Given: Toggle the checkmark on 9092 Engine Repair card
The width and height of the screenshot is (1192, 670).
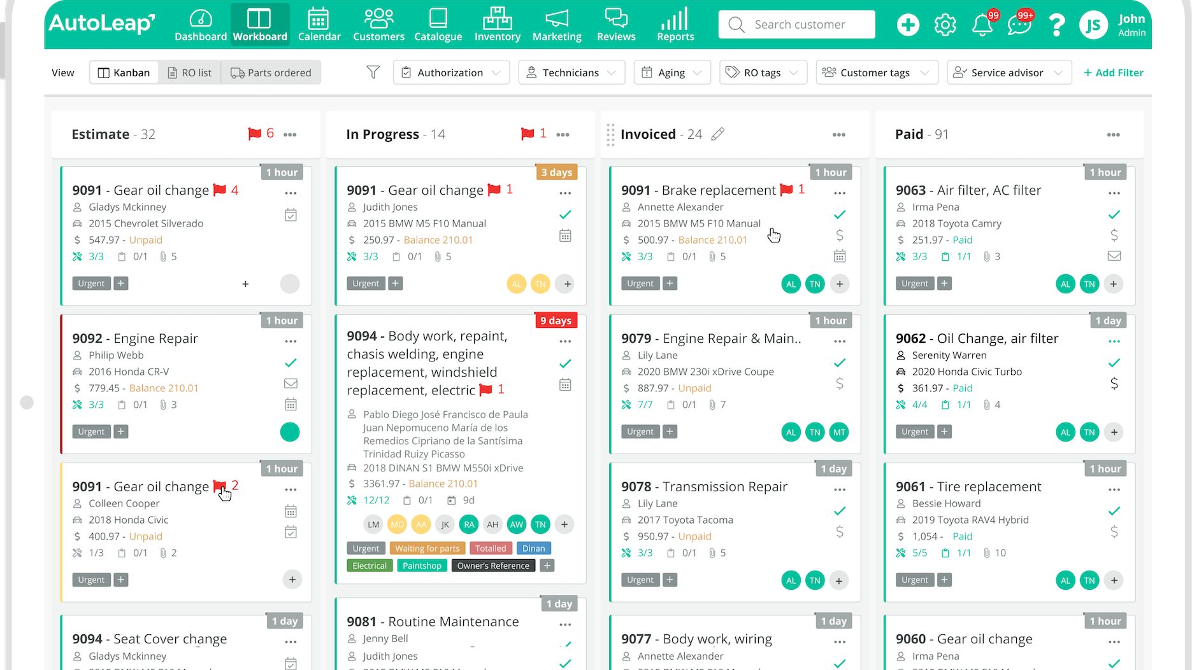Looking at the screenshot, I should coord(291,363).
